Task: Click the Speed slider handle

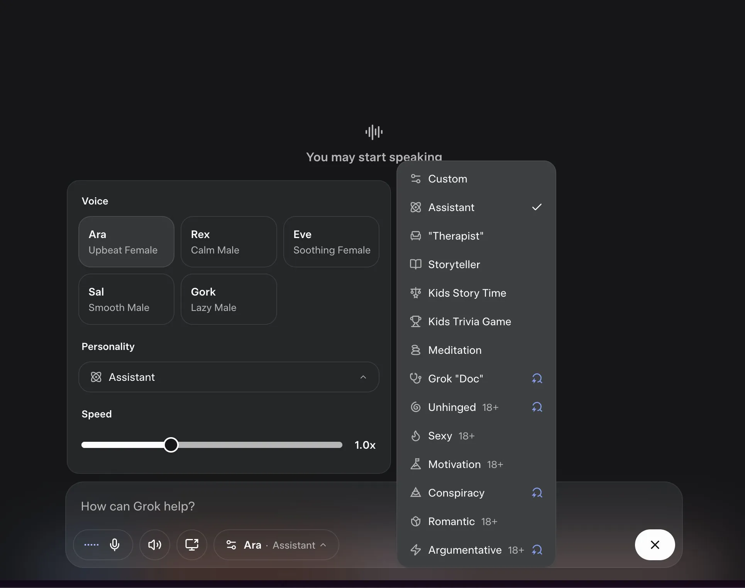Action: pyautogui.click(x=171, y=445)
